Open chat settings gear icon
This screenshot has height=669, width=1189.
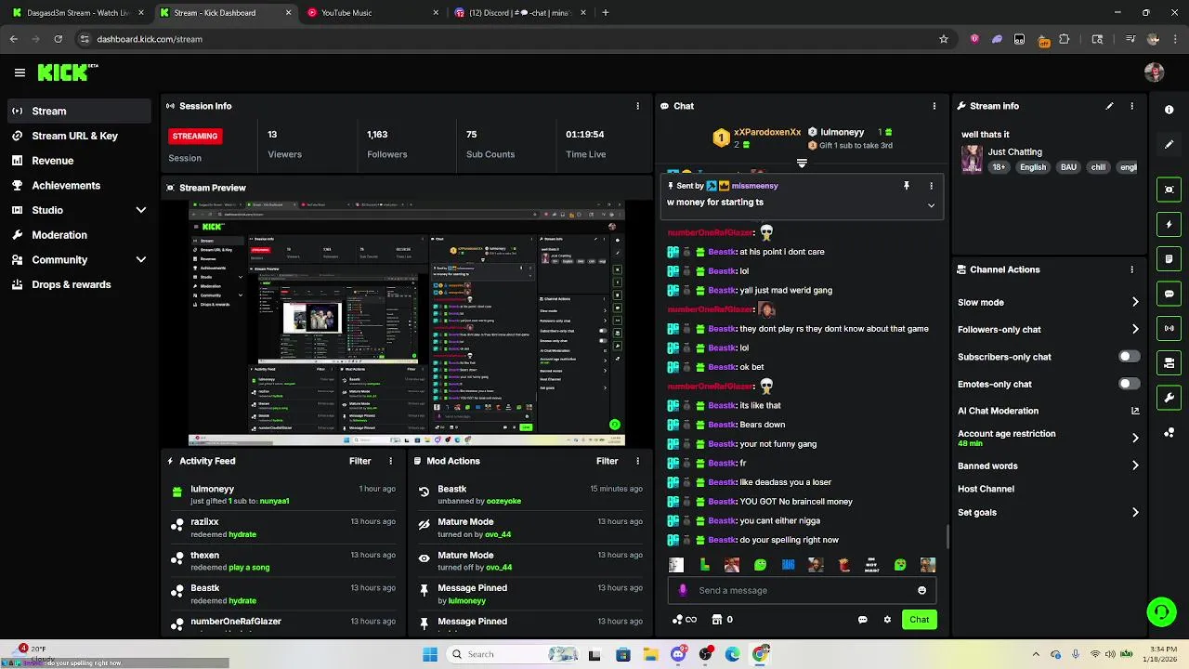[887, 620]
